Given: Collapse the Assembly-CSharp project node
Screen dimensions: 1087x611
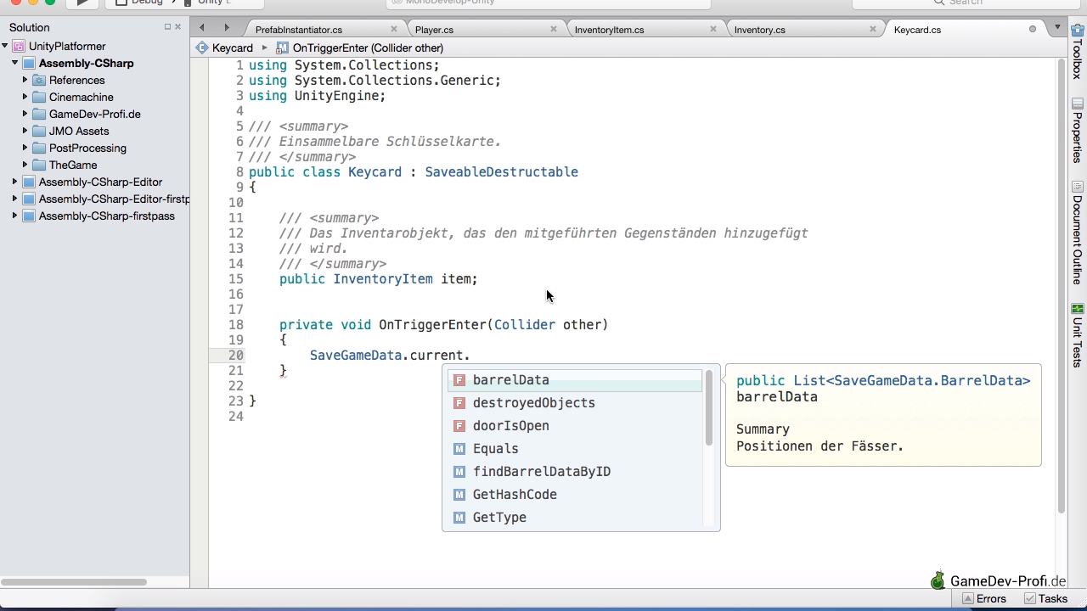Looking at the screenshot, I should tap(15, 63).
